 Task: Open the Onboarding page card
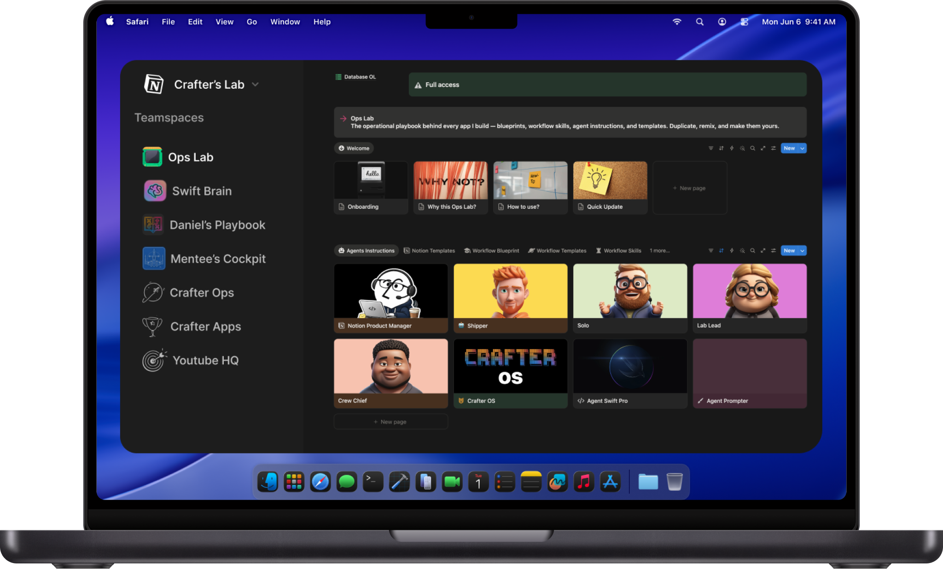point(371,188)
